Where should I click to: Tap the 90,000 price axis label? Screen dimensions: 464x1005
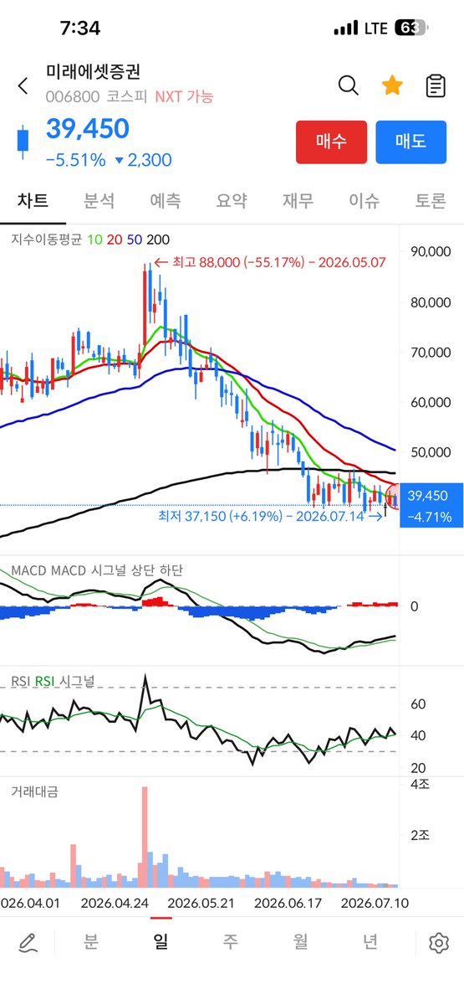(x=429, y=252)
